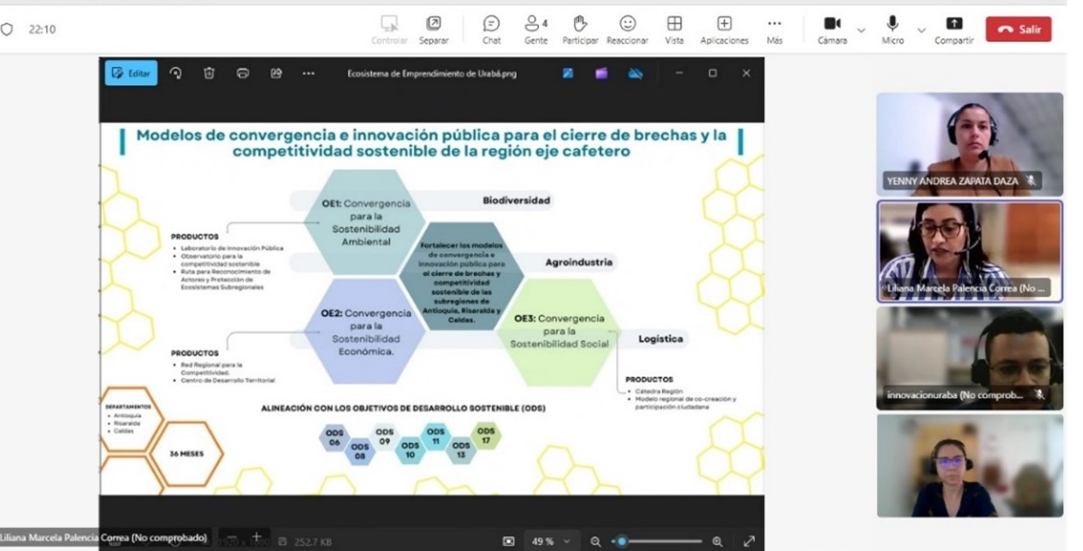Raise hand with the Participar button
This screenshot has height=551, width=1083.
[x=580, y=29]
